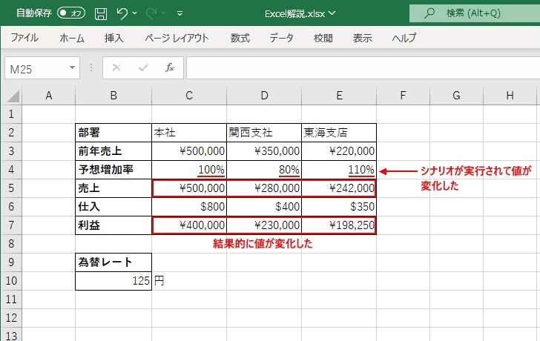The width and height of the screenshot is (540, 341).
Task: Open Customize Quick Access Toolbar dropdown
Action: (180, 13)
